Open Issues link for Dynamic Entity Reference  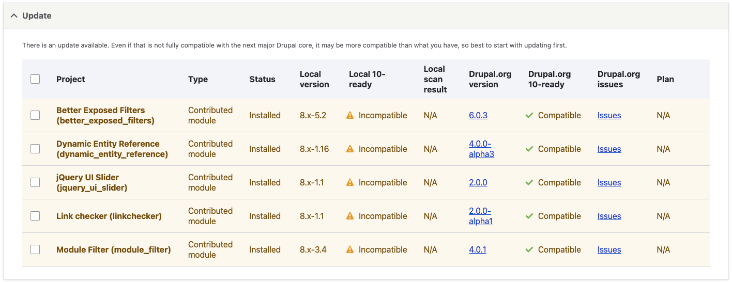tap(609, 149)
